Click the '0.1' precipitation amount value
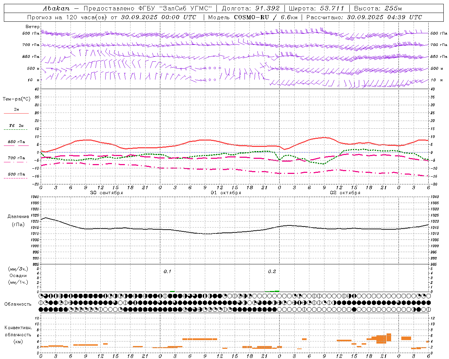The height and width of the screenshot is (359, 449). click(167, 272)
